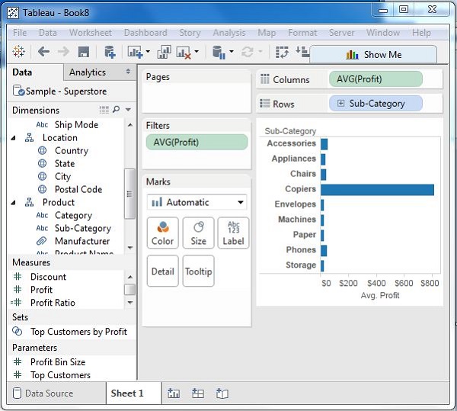The image size is (457, 411).
Task: Click the new dashboard tab icon
Action: [198, 393]
